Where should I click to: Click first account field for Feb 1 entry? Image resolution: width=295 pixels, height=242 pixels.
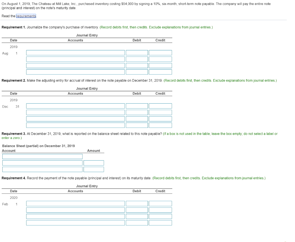(75, 203)
